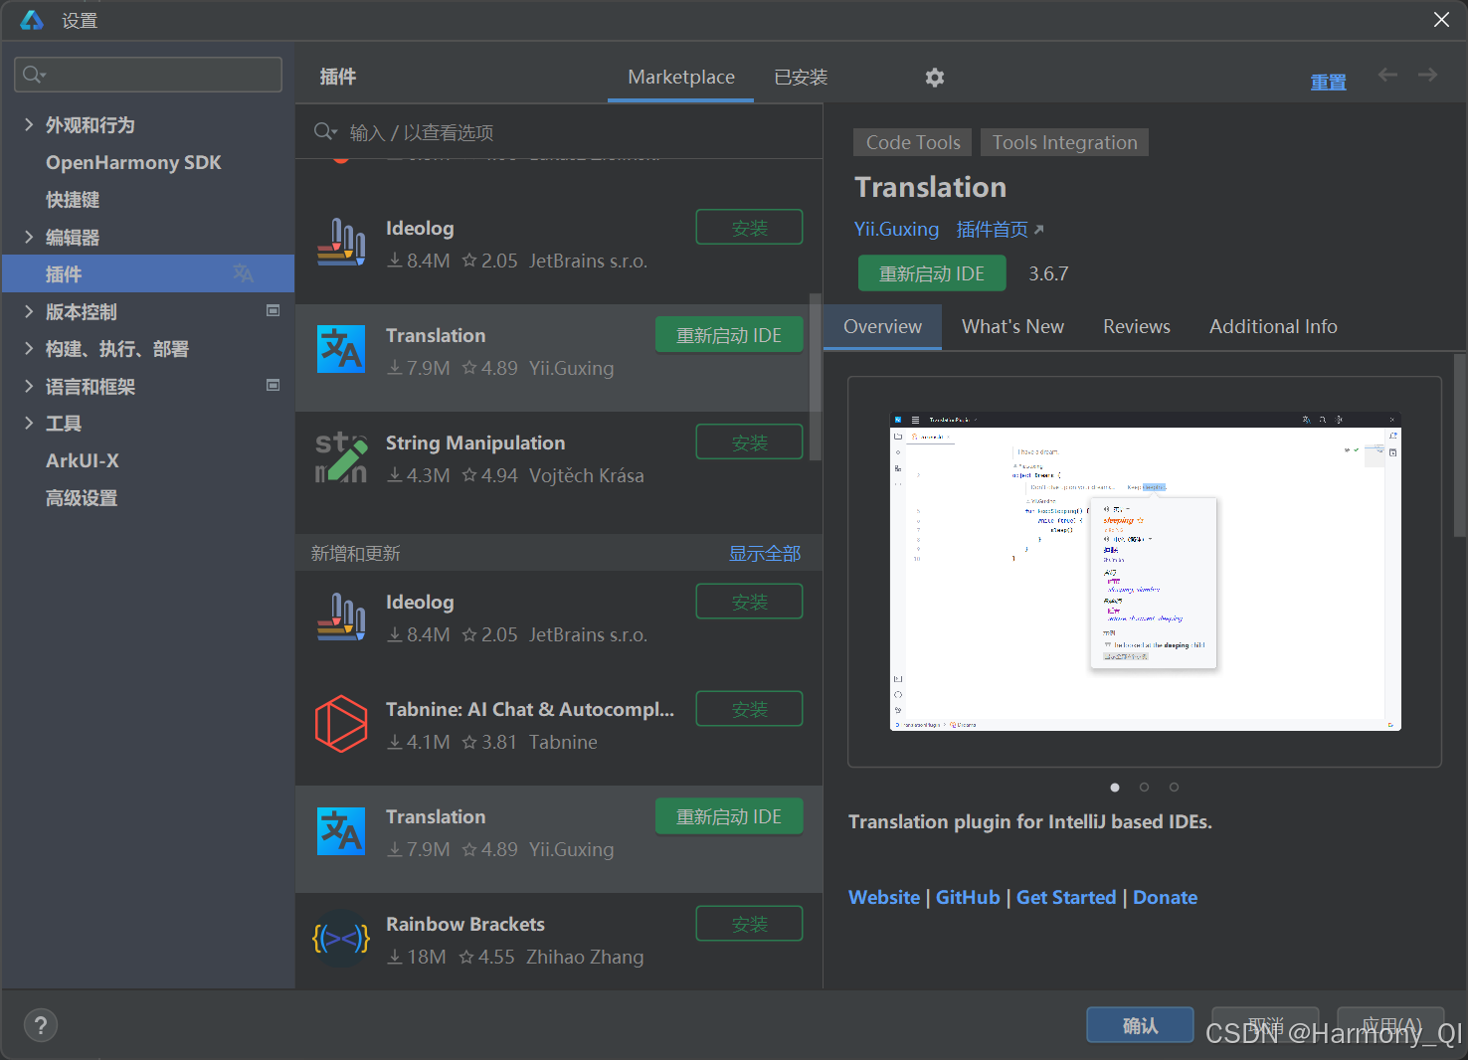Expand the 构建、执行、部署 node
This screenshot has width=1468, height=1060.
pos(29,348)
